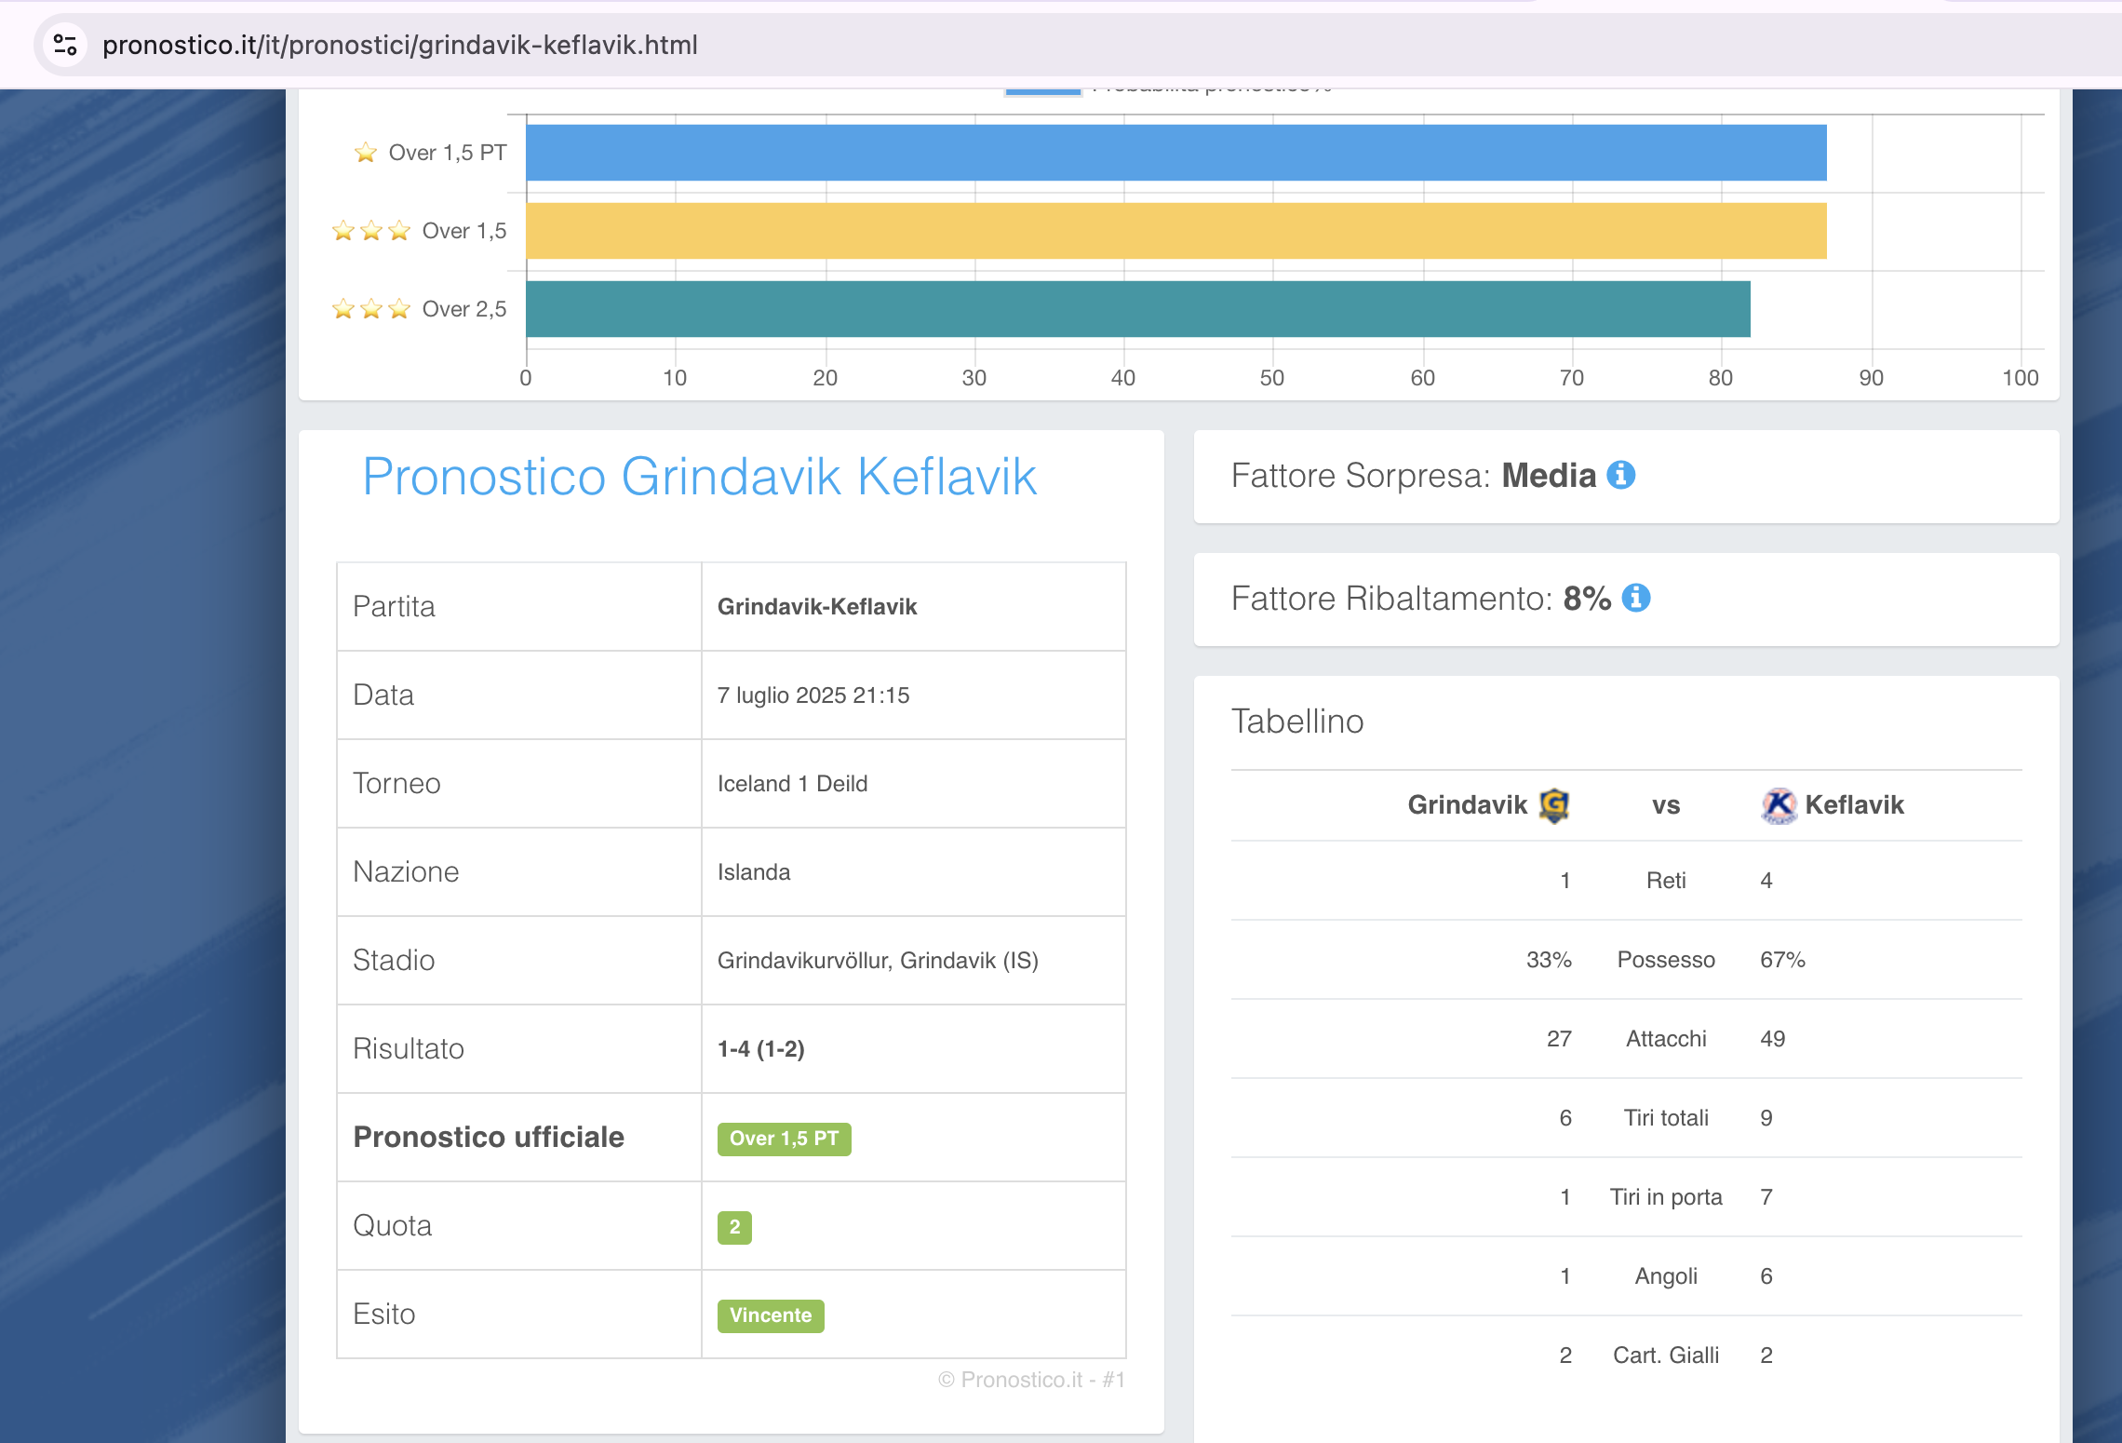Click the Stadio row label
This screenshot has height=1443, width=2122.
point(394,961)
